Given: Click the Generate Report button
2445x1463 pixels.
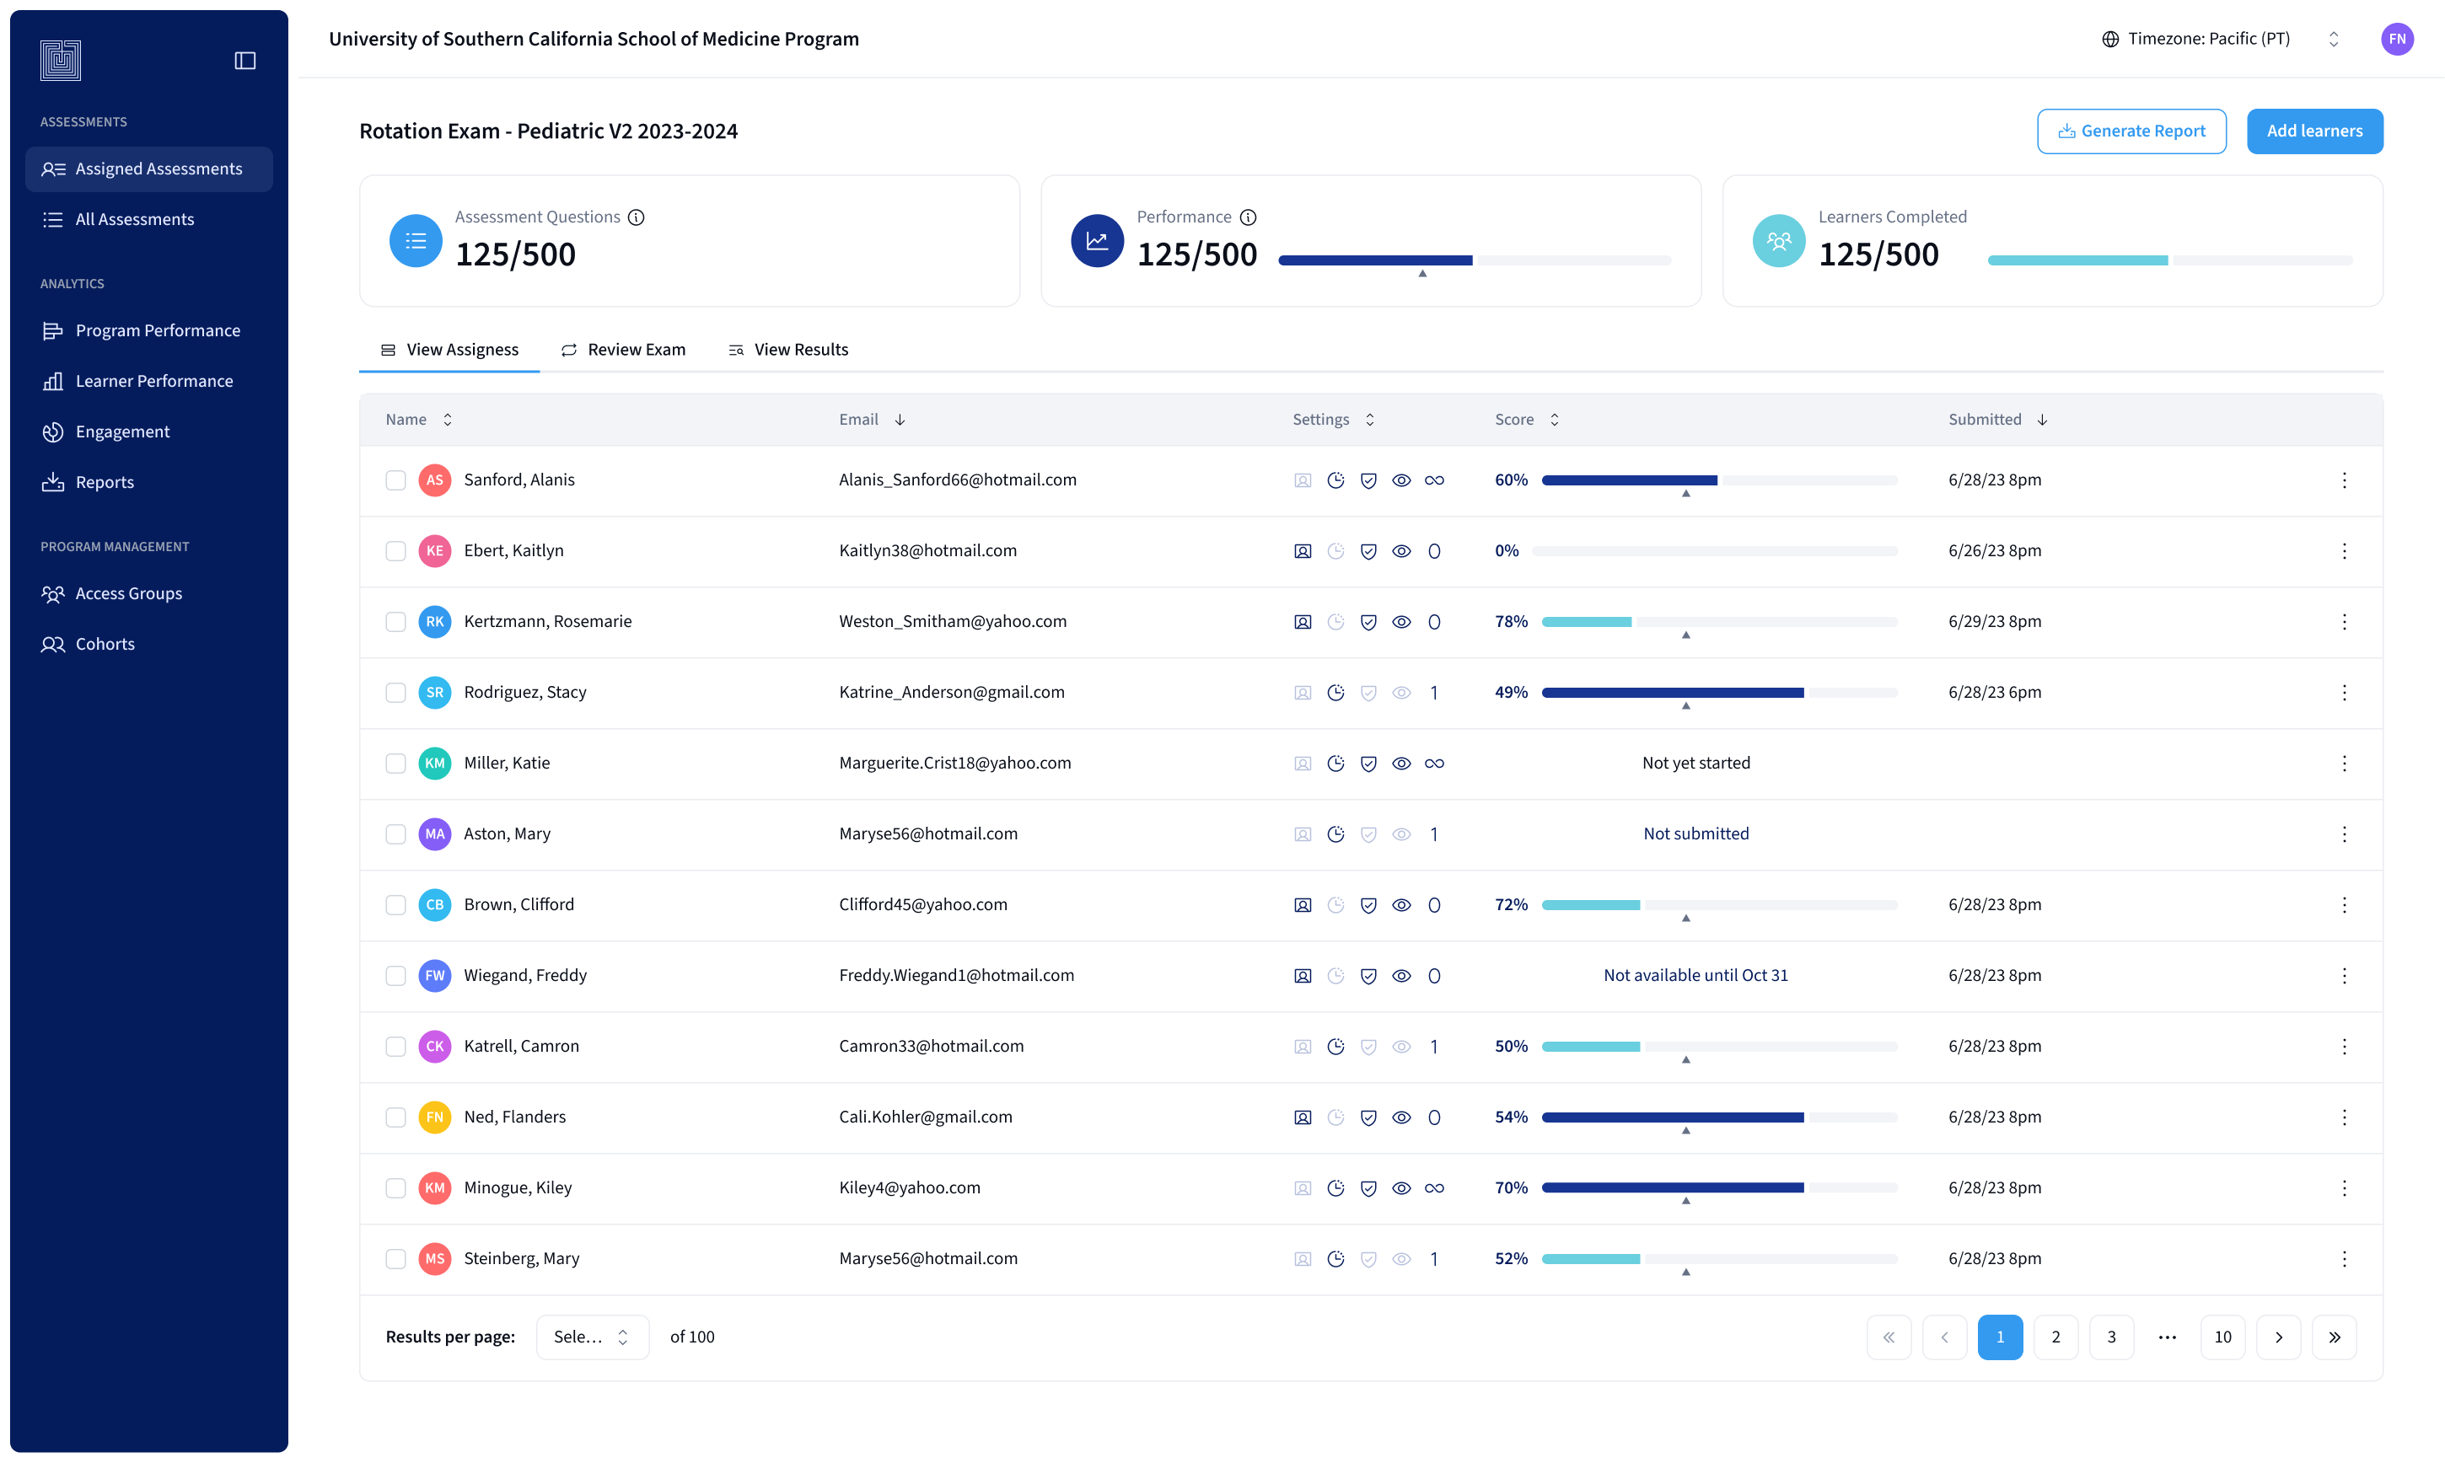Looking at the screenshot, I should pyautogui.click(x=2131, y=131).
